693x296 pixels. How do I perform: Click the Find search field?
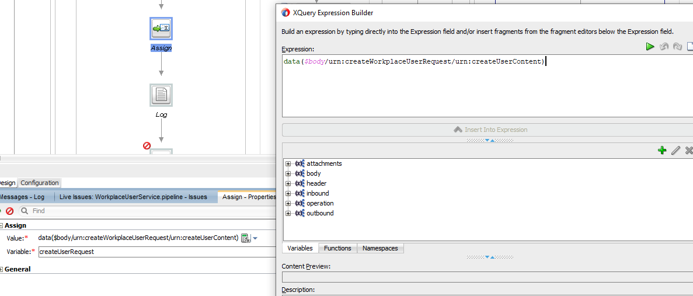(146, 211)
